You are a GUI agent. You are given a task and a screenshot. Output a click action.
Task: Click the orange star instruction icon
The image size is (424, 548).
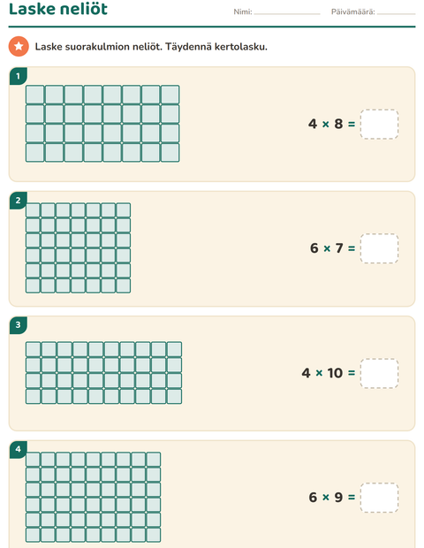tap(19, 46)
